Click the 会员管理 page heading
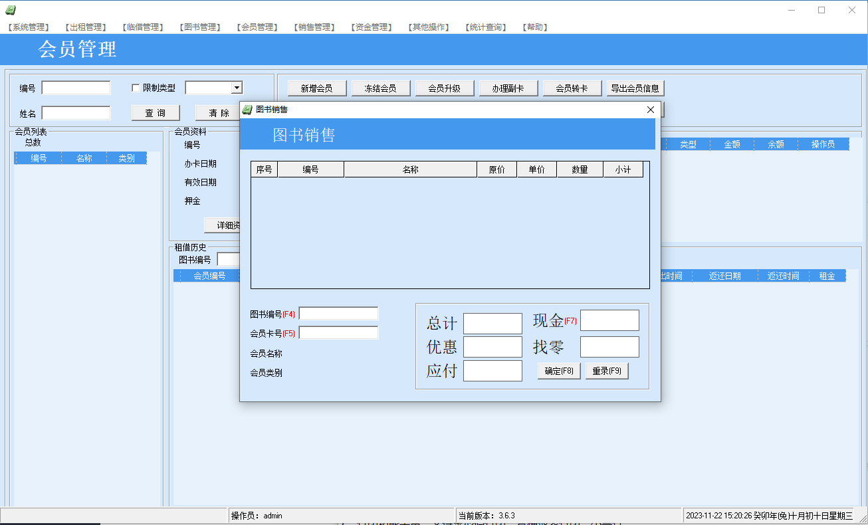Screen dimensions: 868x525 (x=77, y=49)
